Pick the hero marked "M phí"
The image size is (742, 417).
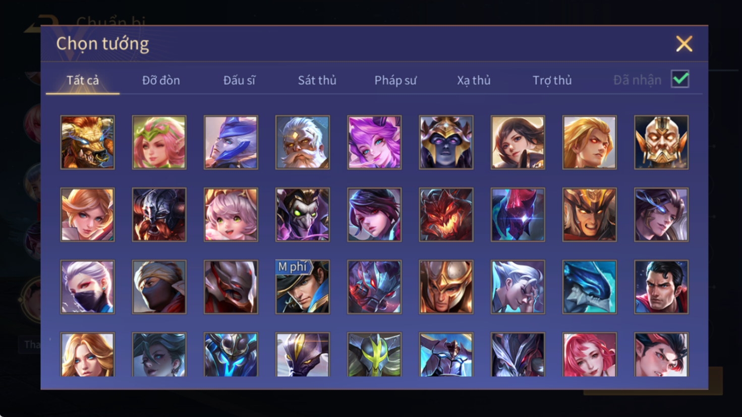click(303, 287)
